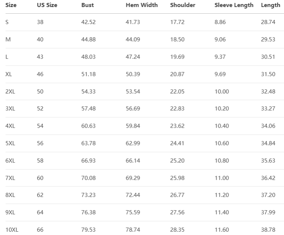Click the US Size column header
284x235 pixels.
[47, 5]
